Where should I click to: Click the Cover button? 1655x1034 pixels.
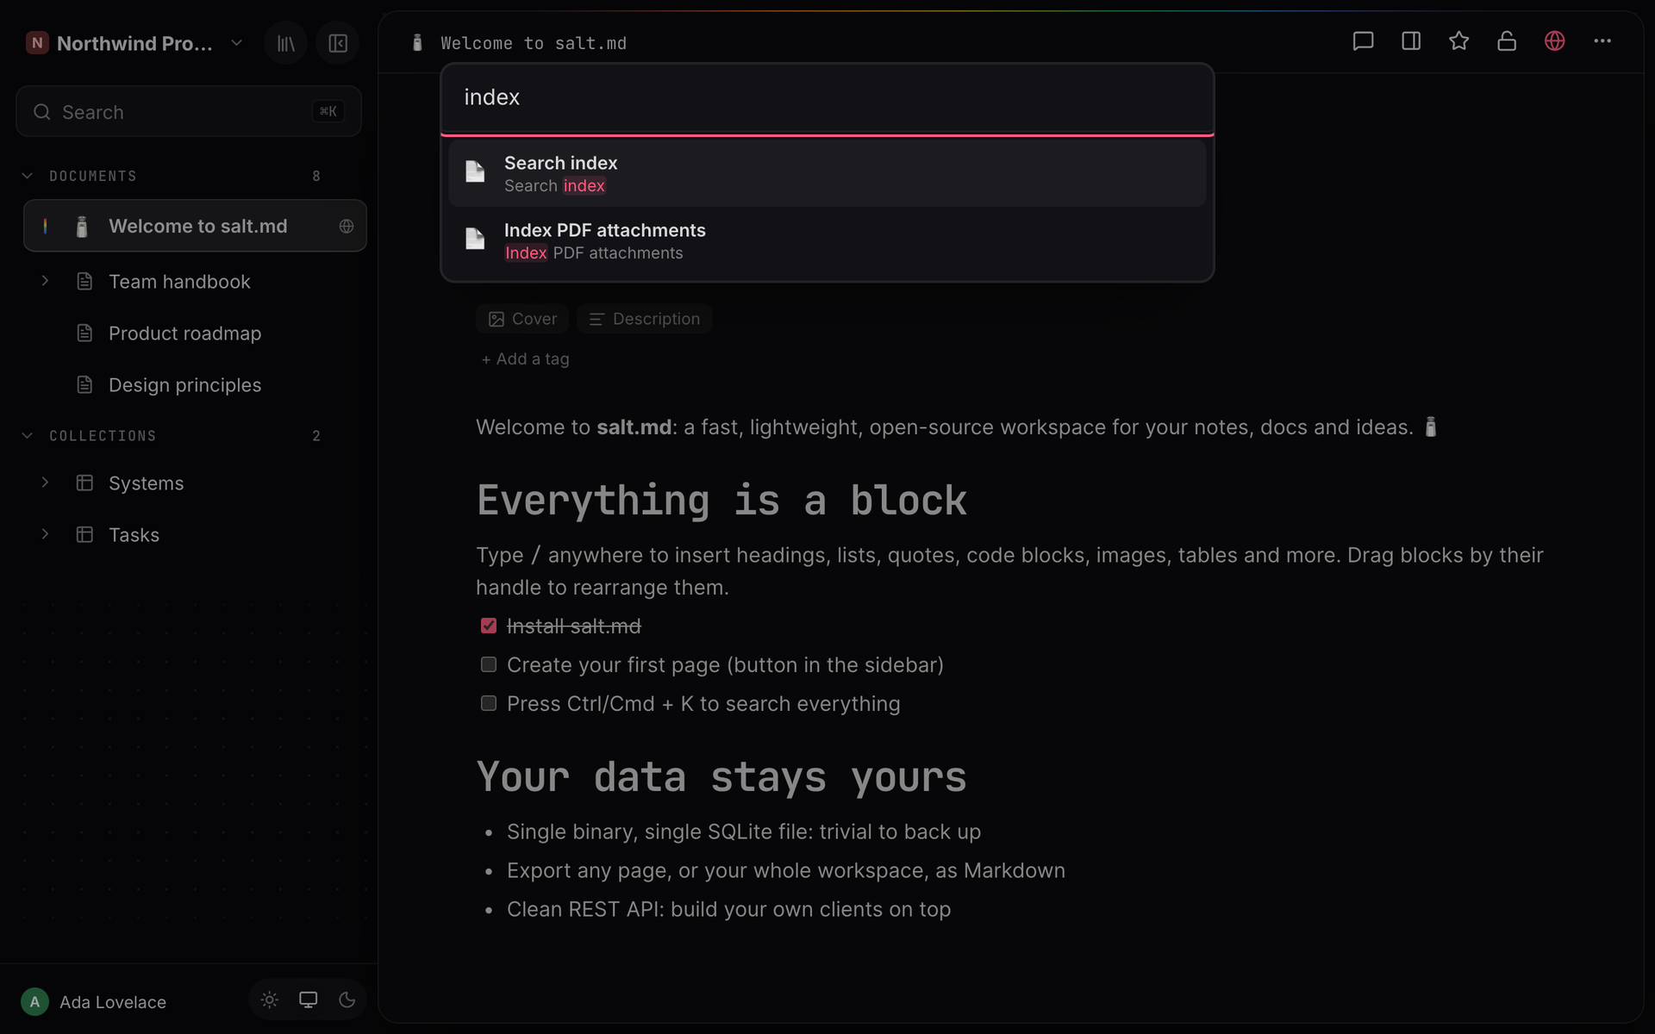[x=522, y=319]
